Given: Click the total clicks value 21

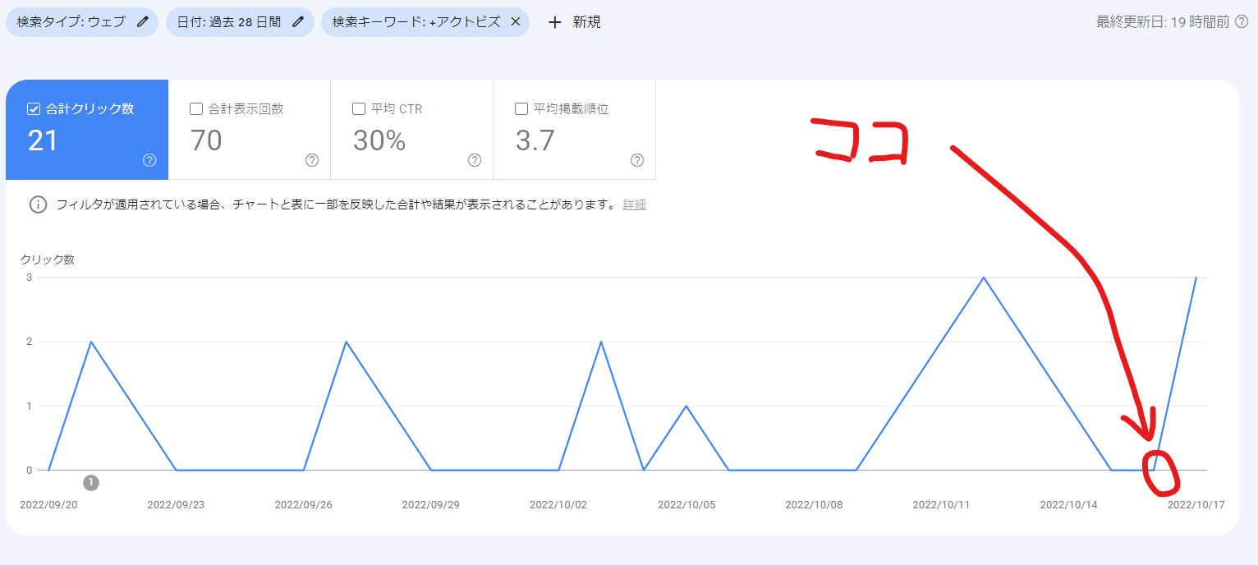Looking at the screenshot, I should click(x=43, y=141).
